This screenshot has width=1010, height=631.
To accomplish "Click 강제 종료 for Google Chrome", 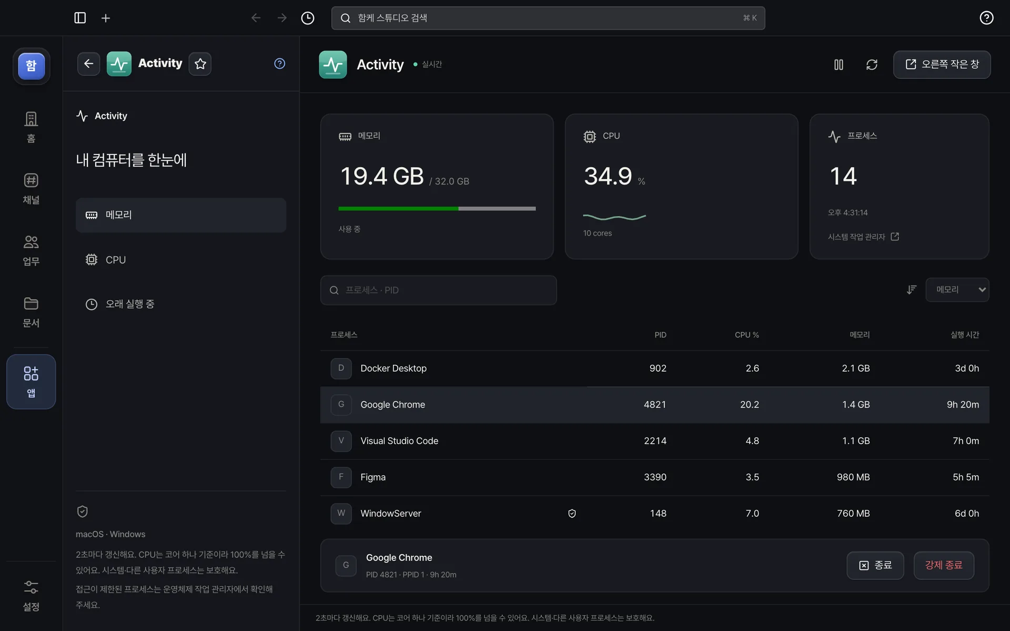I will (944, 565).
